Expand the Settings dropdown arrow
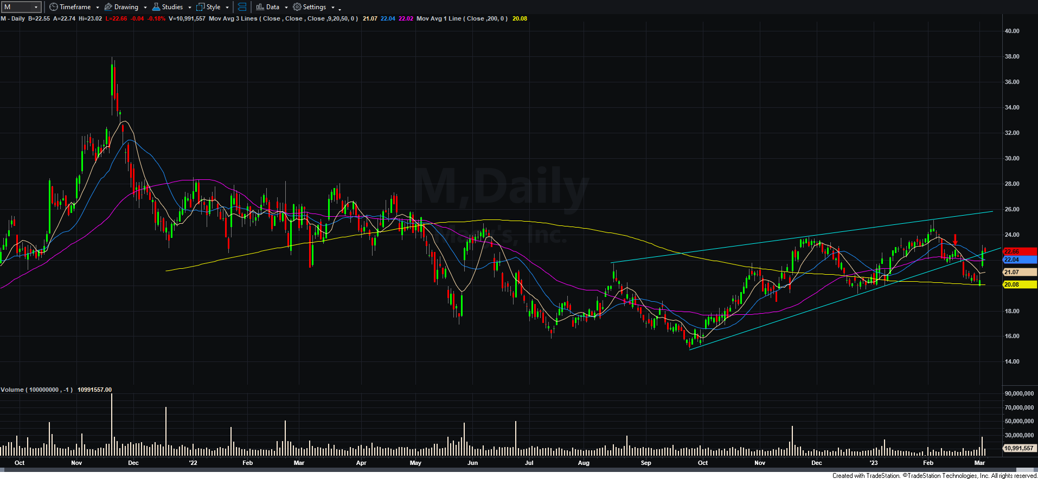Image resolution: width=1038 pixels, height=479 pixels. (333, 8)
